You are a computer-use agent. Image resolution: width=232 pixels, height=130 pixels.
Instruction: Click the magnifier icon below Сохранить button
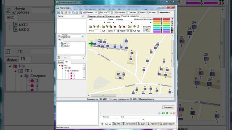pos(159,113)
